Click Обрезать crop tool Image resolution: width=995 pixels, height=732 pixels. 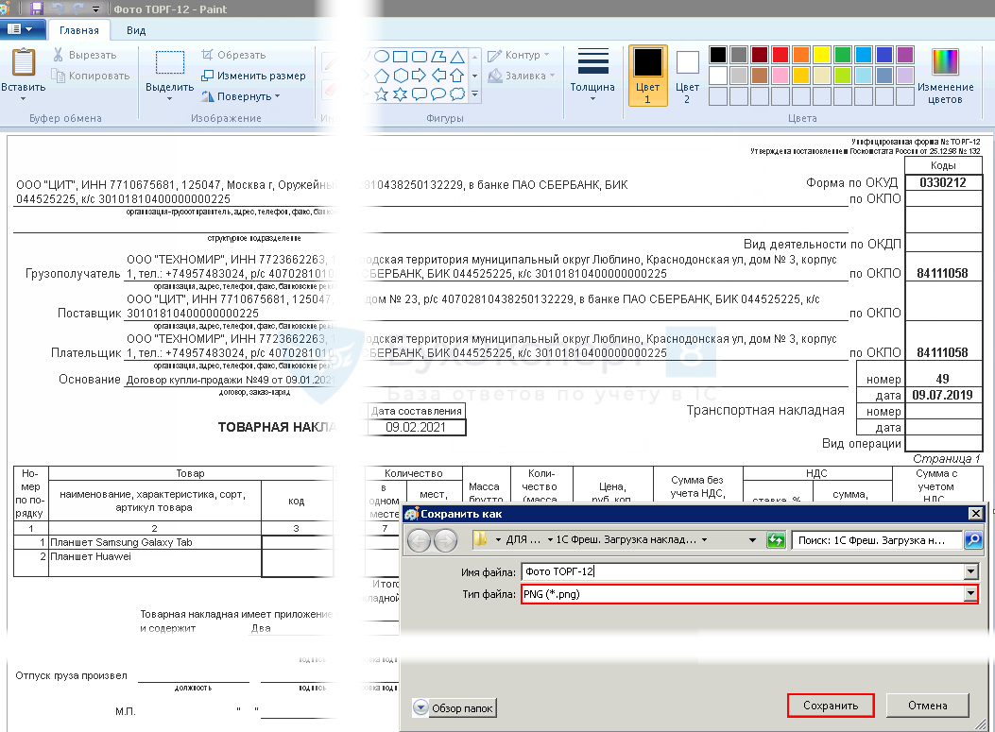tap(234, 55)
